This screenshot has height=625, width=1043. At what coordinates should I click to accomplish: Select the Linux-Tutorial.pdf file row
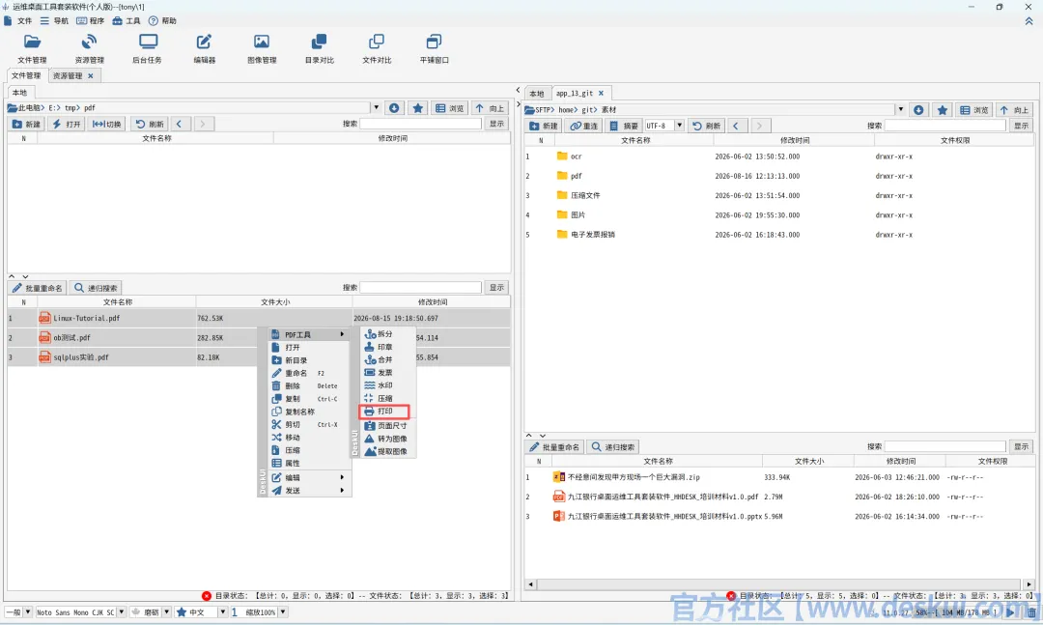tap(259, 318)
